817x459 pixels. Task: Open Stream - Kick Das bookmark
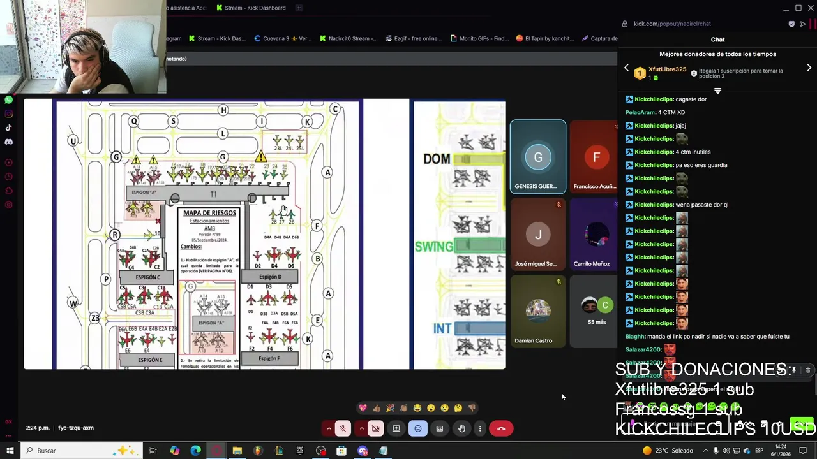216,38
